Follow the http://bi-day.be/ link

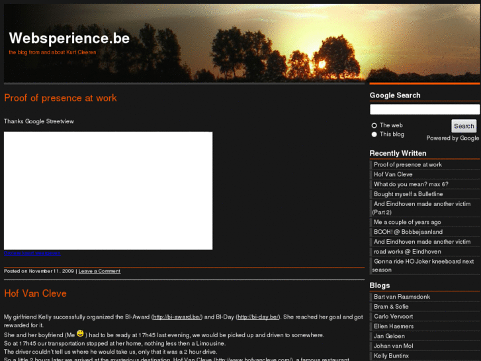point(257,317)
